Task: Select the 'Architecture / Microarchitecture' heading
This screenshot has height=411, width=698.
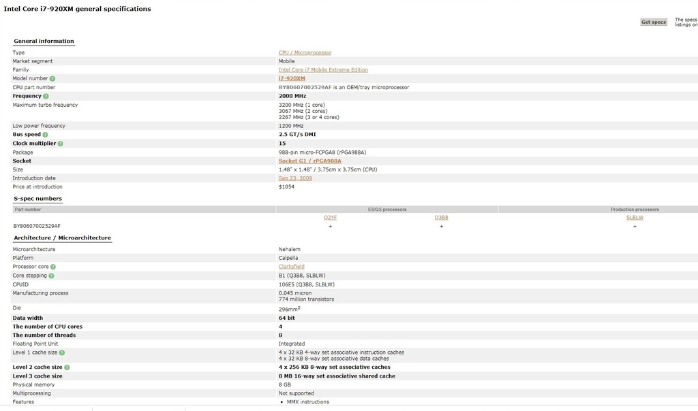Action: click(62, 237)
